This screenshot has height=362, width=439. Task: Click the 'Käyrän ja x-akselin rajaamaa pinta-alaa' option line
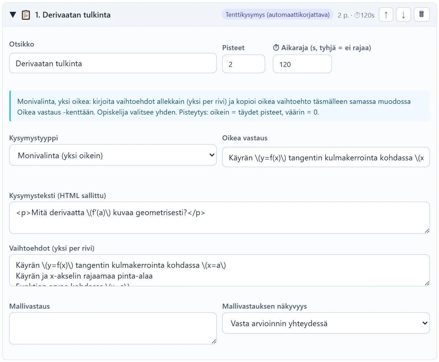click(x=84, y=276)
